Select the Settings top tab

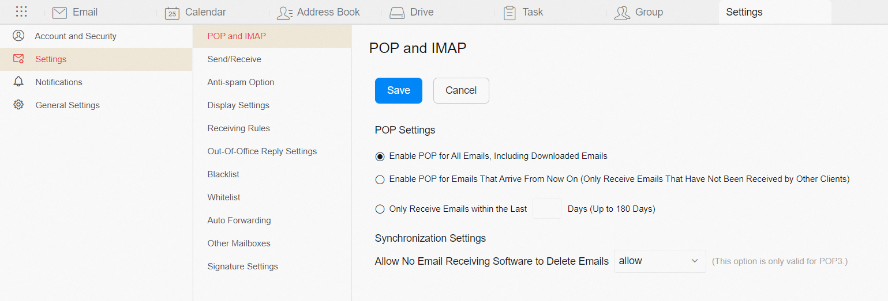coord(775,12)
